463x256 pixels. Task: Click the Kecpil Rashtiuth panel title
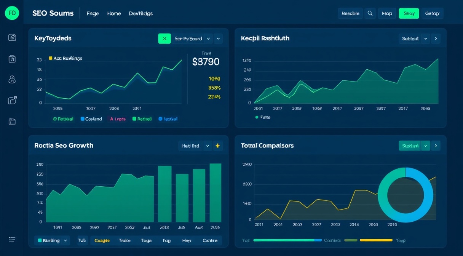(x=265, y=38)
